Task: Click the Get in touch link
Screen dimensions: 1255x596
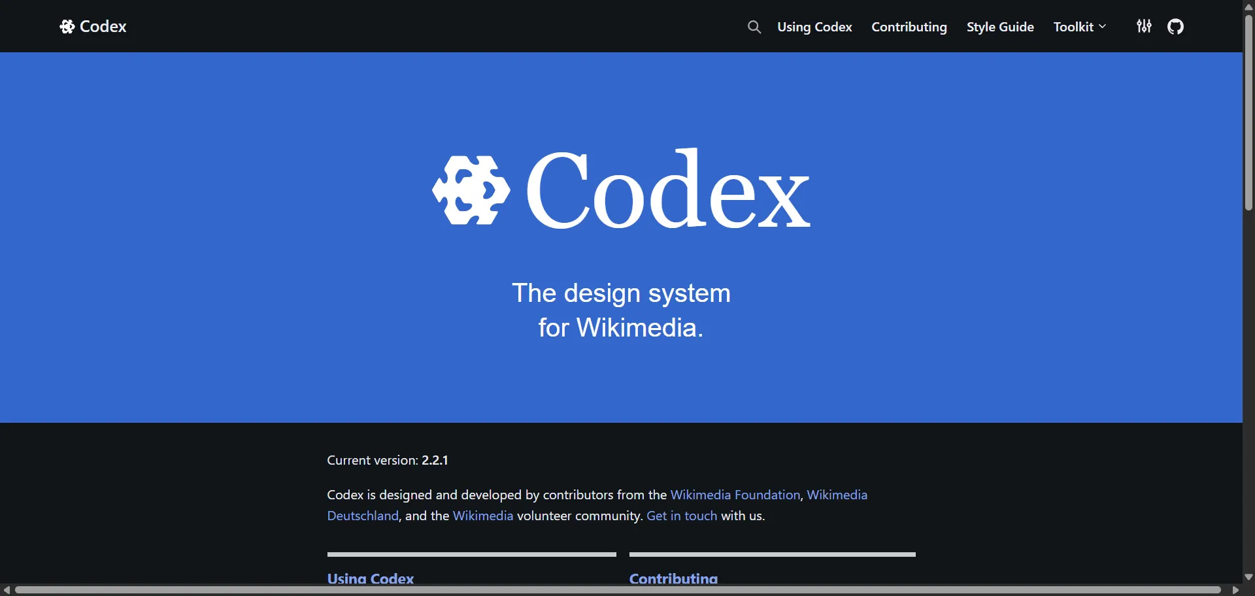Action: click(681, 516)
